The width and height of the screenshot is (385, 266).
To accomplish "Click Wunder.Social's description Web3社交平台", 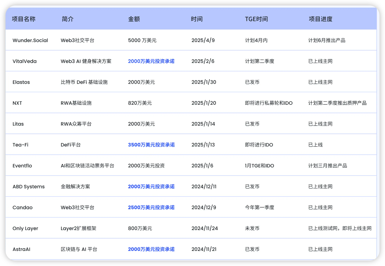I will tap(78, 40).
